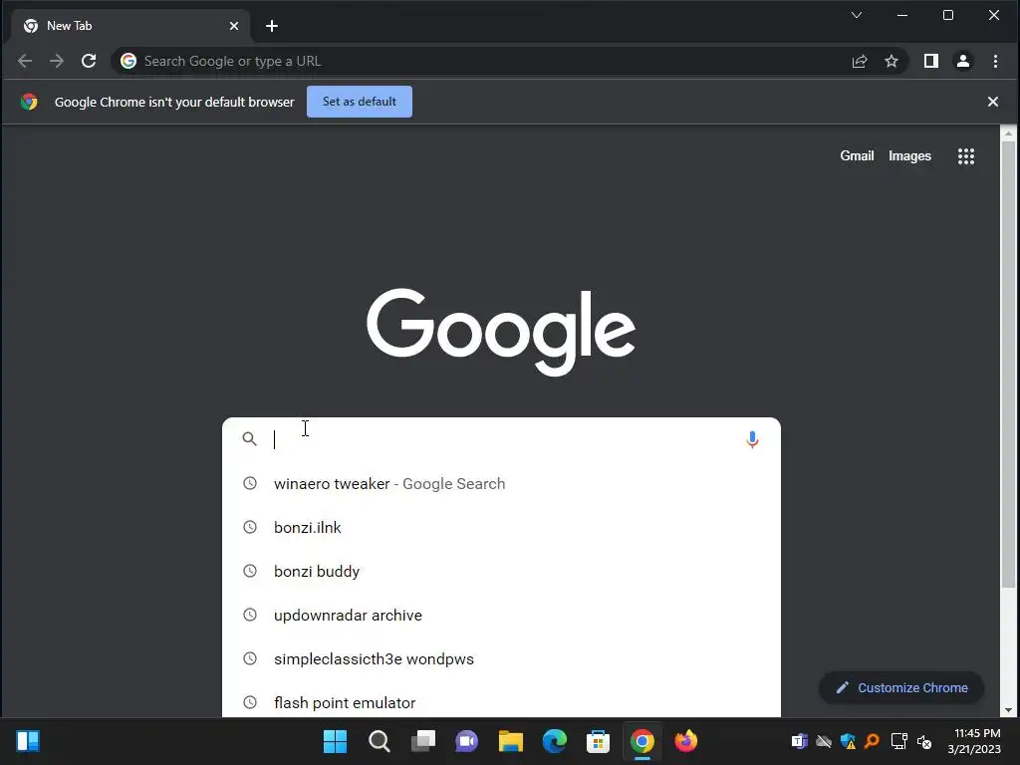
Task: Close the New Tab tab
Action: pyautogui.click(x=234, y=26)
